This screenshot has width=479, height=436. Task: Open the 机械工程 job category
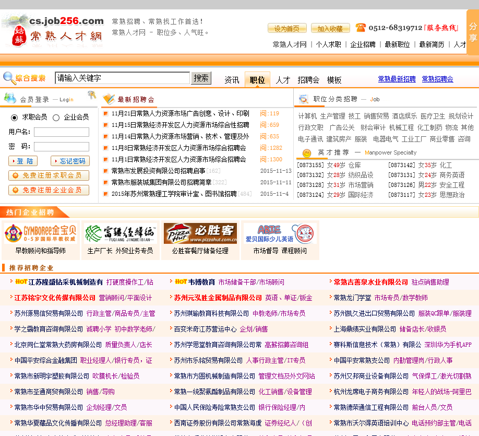tap(401, 127)
